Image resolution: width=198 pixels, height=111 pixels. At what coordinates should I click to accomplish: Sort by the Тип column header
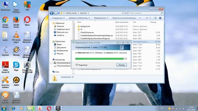click(134, 22)
